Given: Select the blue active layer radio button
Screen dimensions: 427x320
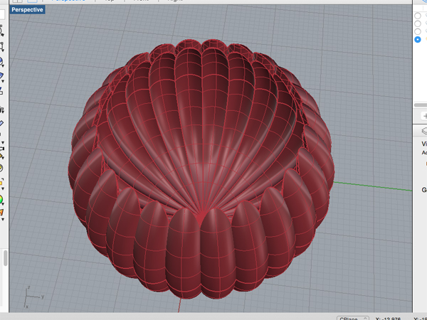Looking at the screenshot, I should [x=418, y=39].
